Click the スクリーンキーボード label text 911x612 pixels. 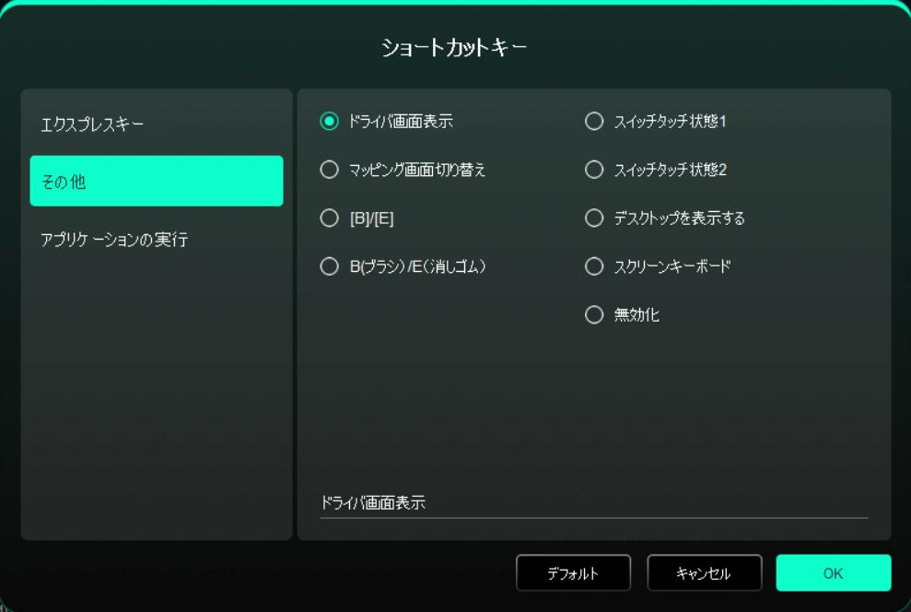point(672,267)
